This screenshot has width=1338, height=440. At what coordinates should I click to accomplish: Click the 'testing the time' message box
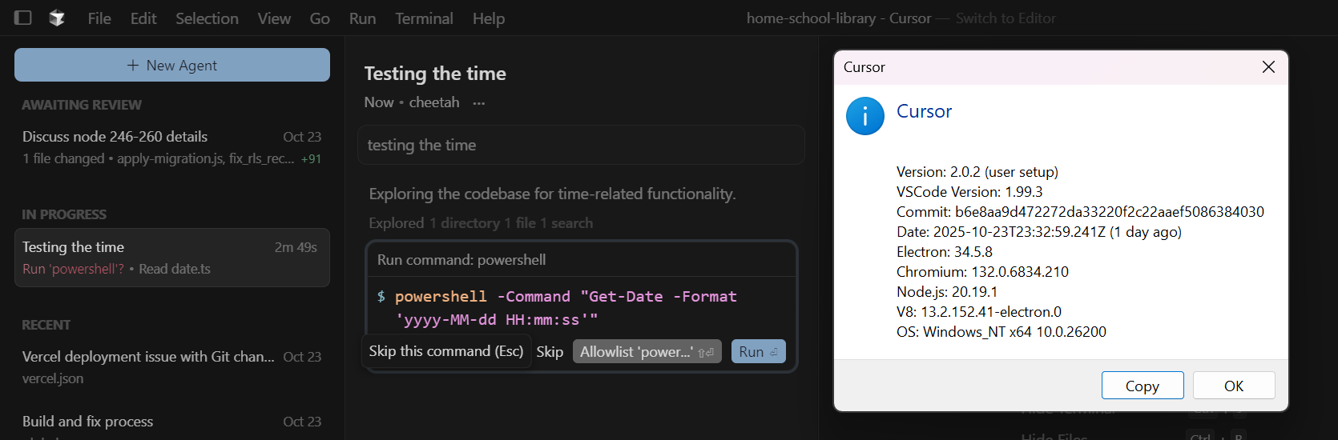point(581,145)
